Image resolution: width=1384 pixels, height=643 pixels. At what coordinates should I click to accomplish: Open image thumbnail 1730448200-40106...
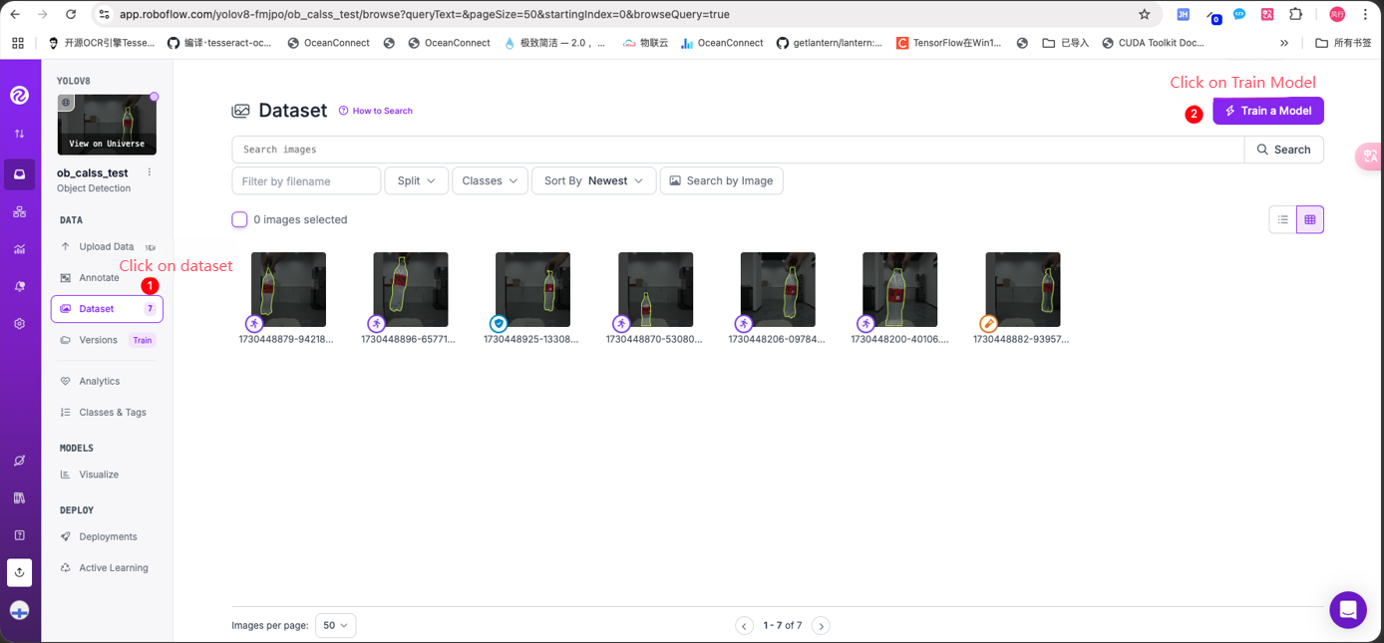[x=900, y=289]
